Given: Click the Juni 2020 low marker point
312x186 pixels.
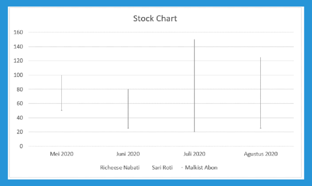Looking at the screenshot, I should click(128, 128).
